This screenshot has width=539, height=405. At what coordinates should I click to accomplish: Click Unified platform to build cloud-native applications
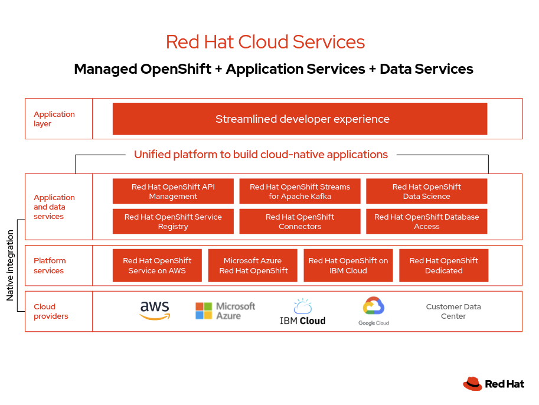[261, 154]
